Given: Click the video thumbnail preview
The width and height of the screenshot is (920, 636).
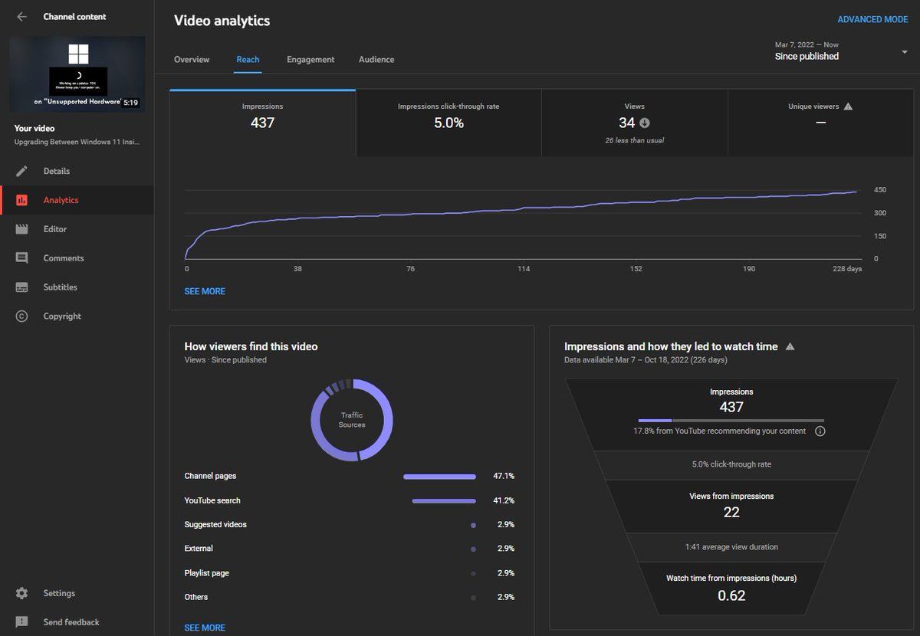Looking at the screenshot, I should [77, 74].
